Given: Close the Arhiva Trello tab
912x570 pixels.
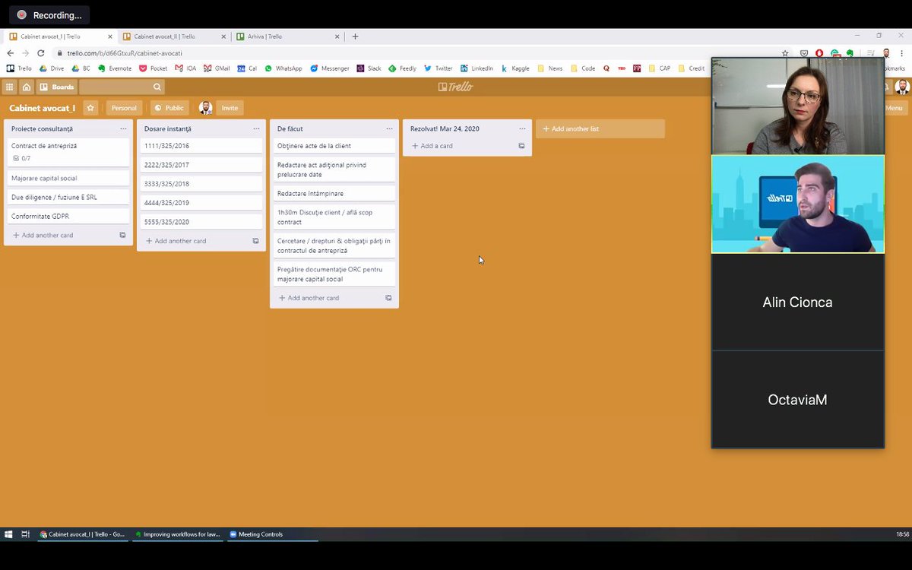Looking at the screenshot, I should coord(337,36).
